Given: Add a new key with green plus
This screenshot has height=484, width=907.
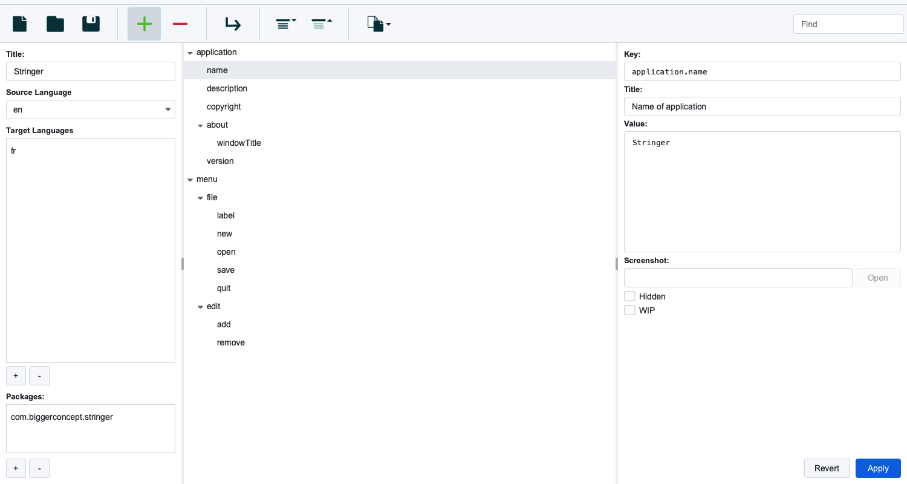Looking at the screenshot, I should point(144,24).
